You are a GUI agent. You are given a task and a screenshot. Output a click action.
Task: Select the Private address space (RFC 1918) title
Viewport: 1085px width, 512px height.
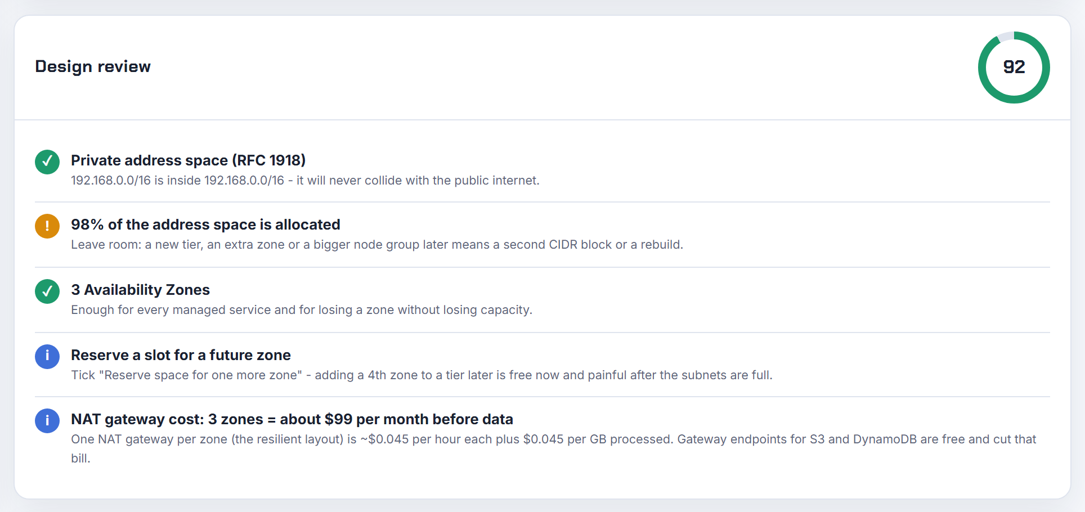(x=188, y=160)
